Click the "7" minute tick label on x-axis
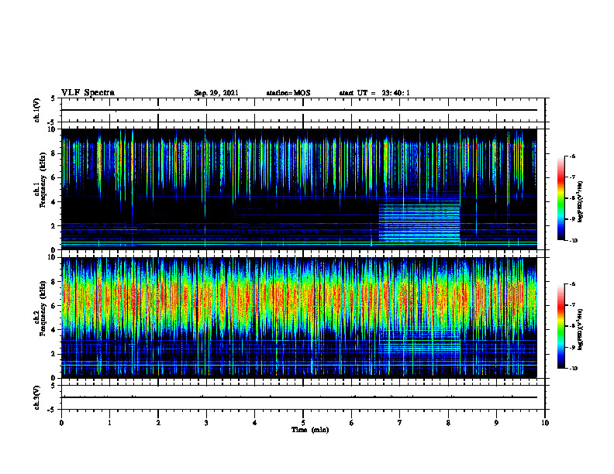The image size is (614, 474). [400, 423]
